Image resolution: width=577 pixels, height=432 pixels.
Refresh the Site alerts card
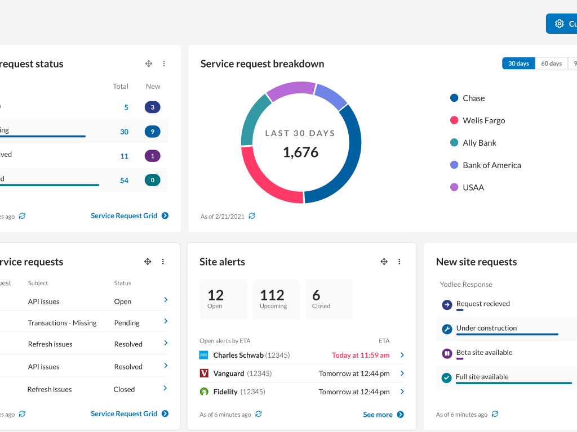259,414
